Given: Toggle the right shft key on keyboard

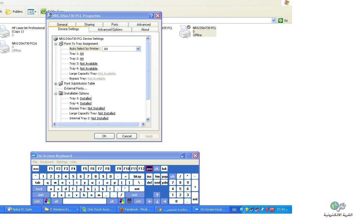Looking at the screenshot, I should (x=134, y=195).
